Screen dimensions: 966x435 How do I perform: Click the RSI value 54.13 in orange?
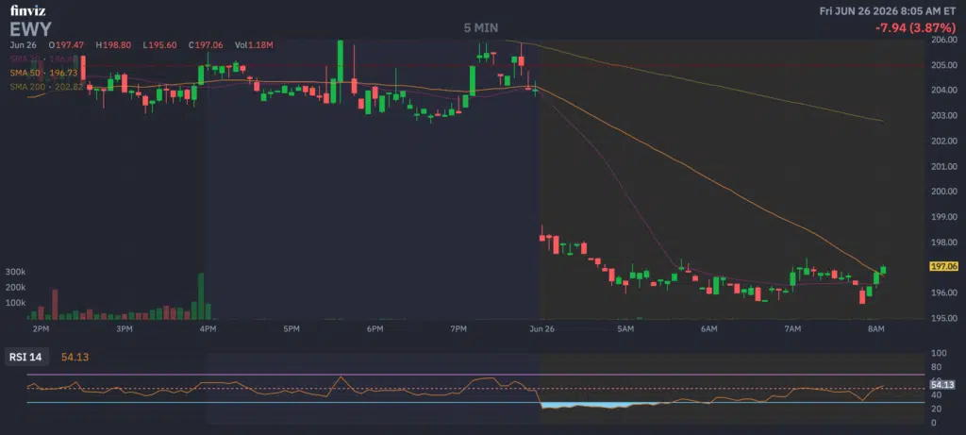click(x=75, y=357)
